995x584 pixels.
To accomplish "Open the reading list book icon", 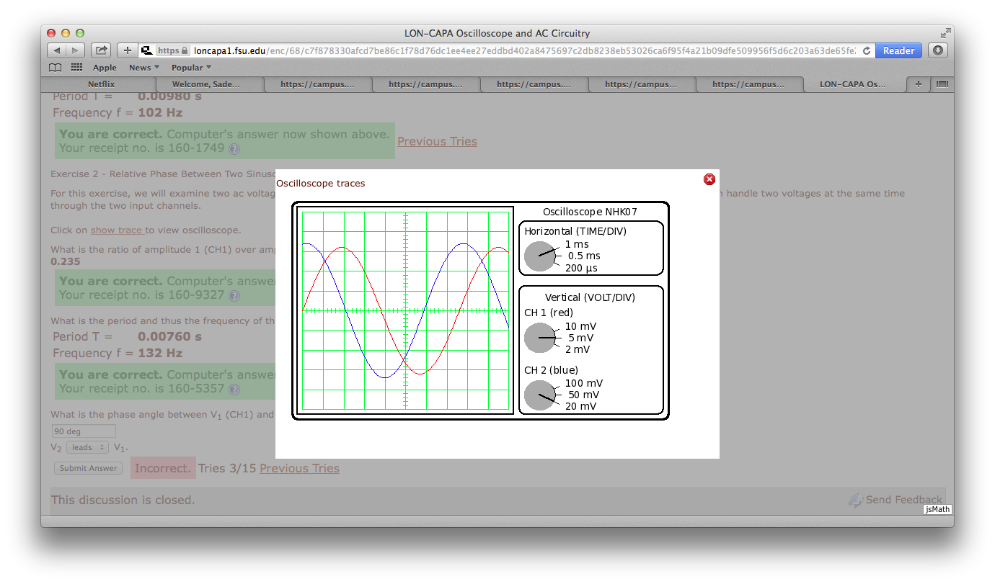I will [x=55, y=68].
